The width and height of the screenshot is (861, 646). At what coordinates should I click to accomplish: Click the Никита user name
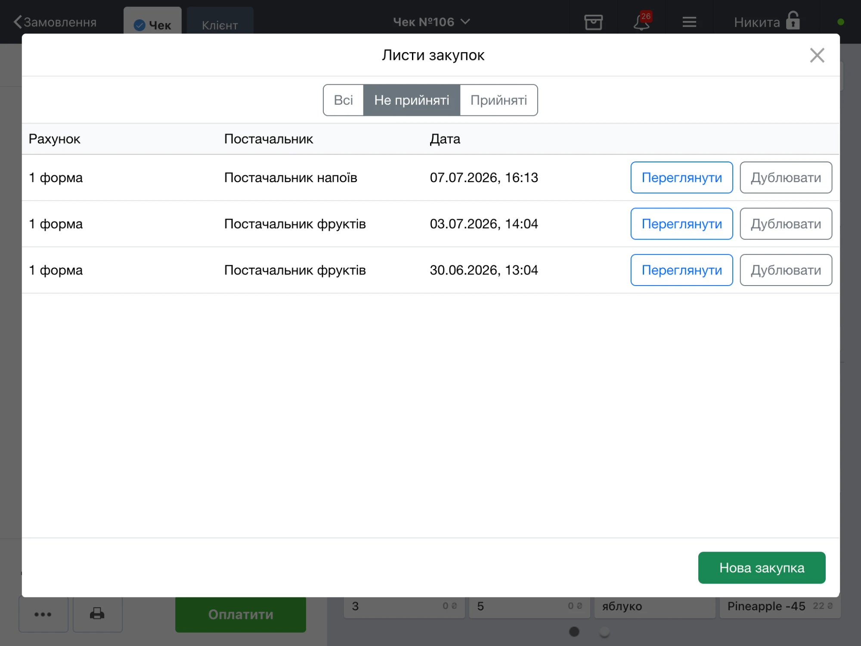tap(757, 22)
